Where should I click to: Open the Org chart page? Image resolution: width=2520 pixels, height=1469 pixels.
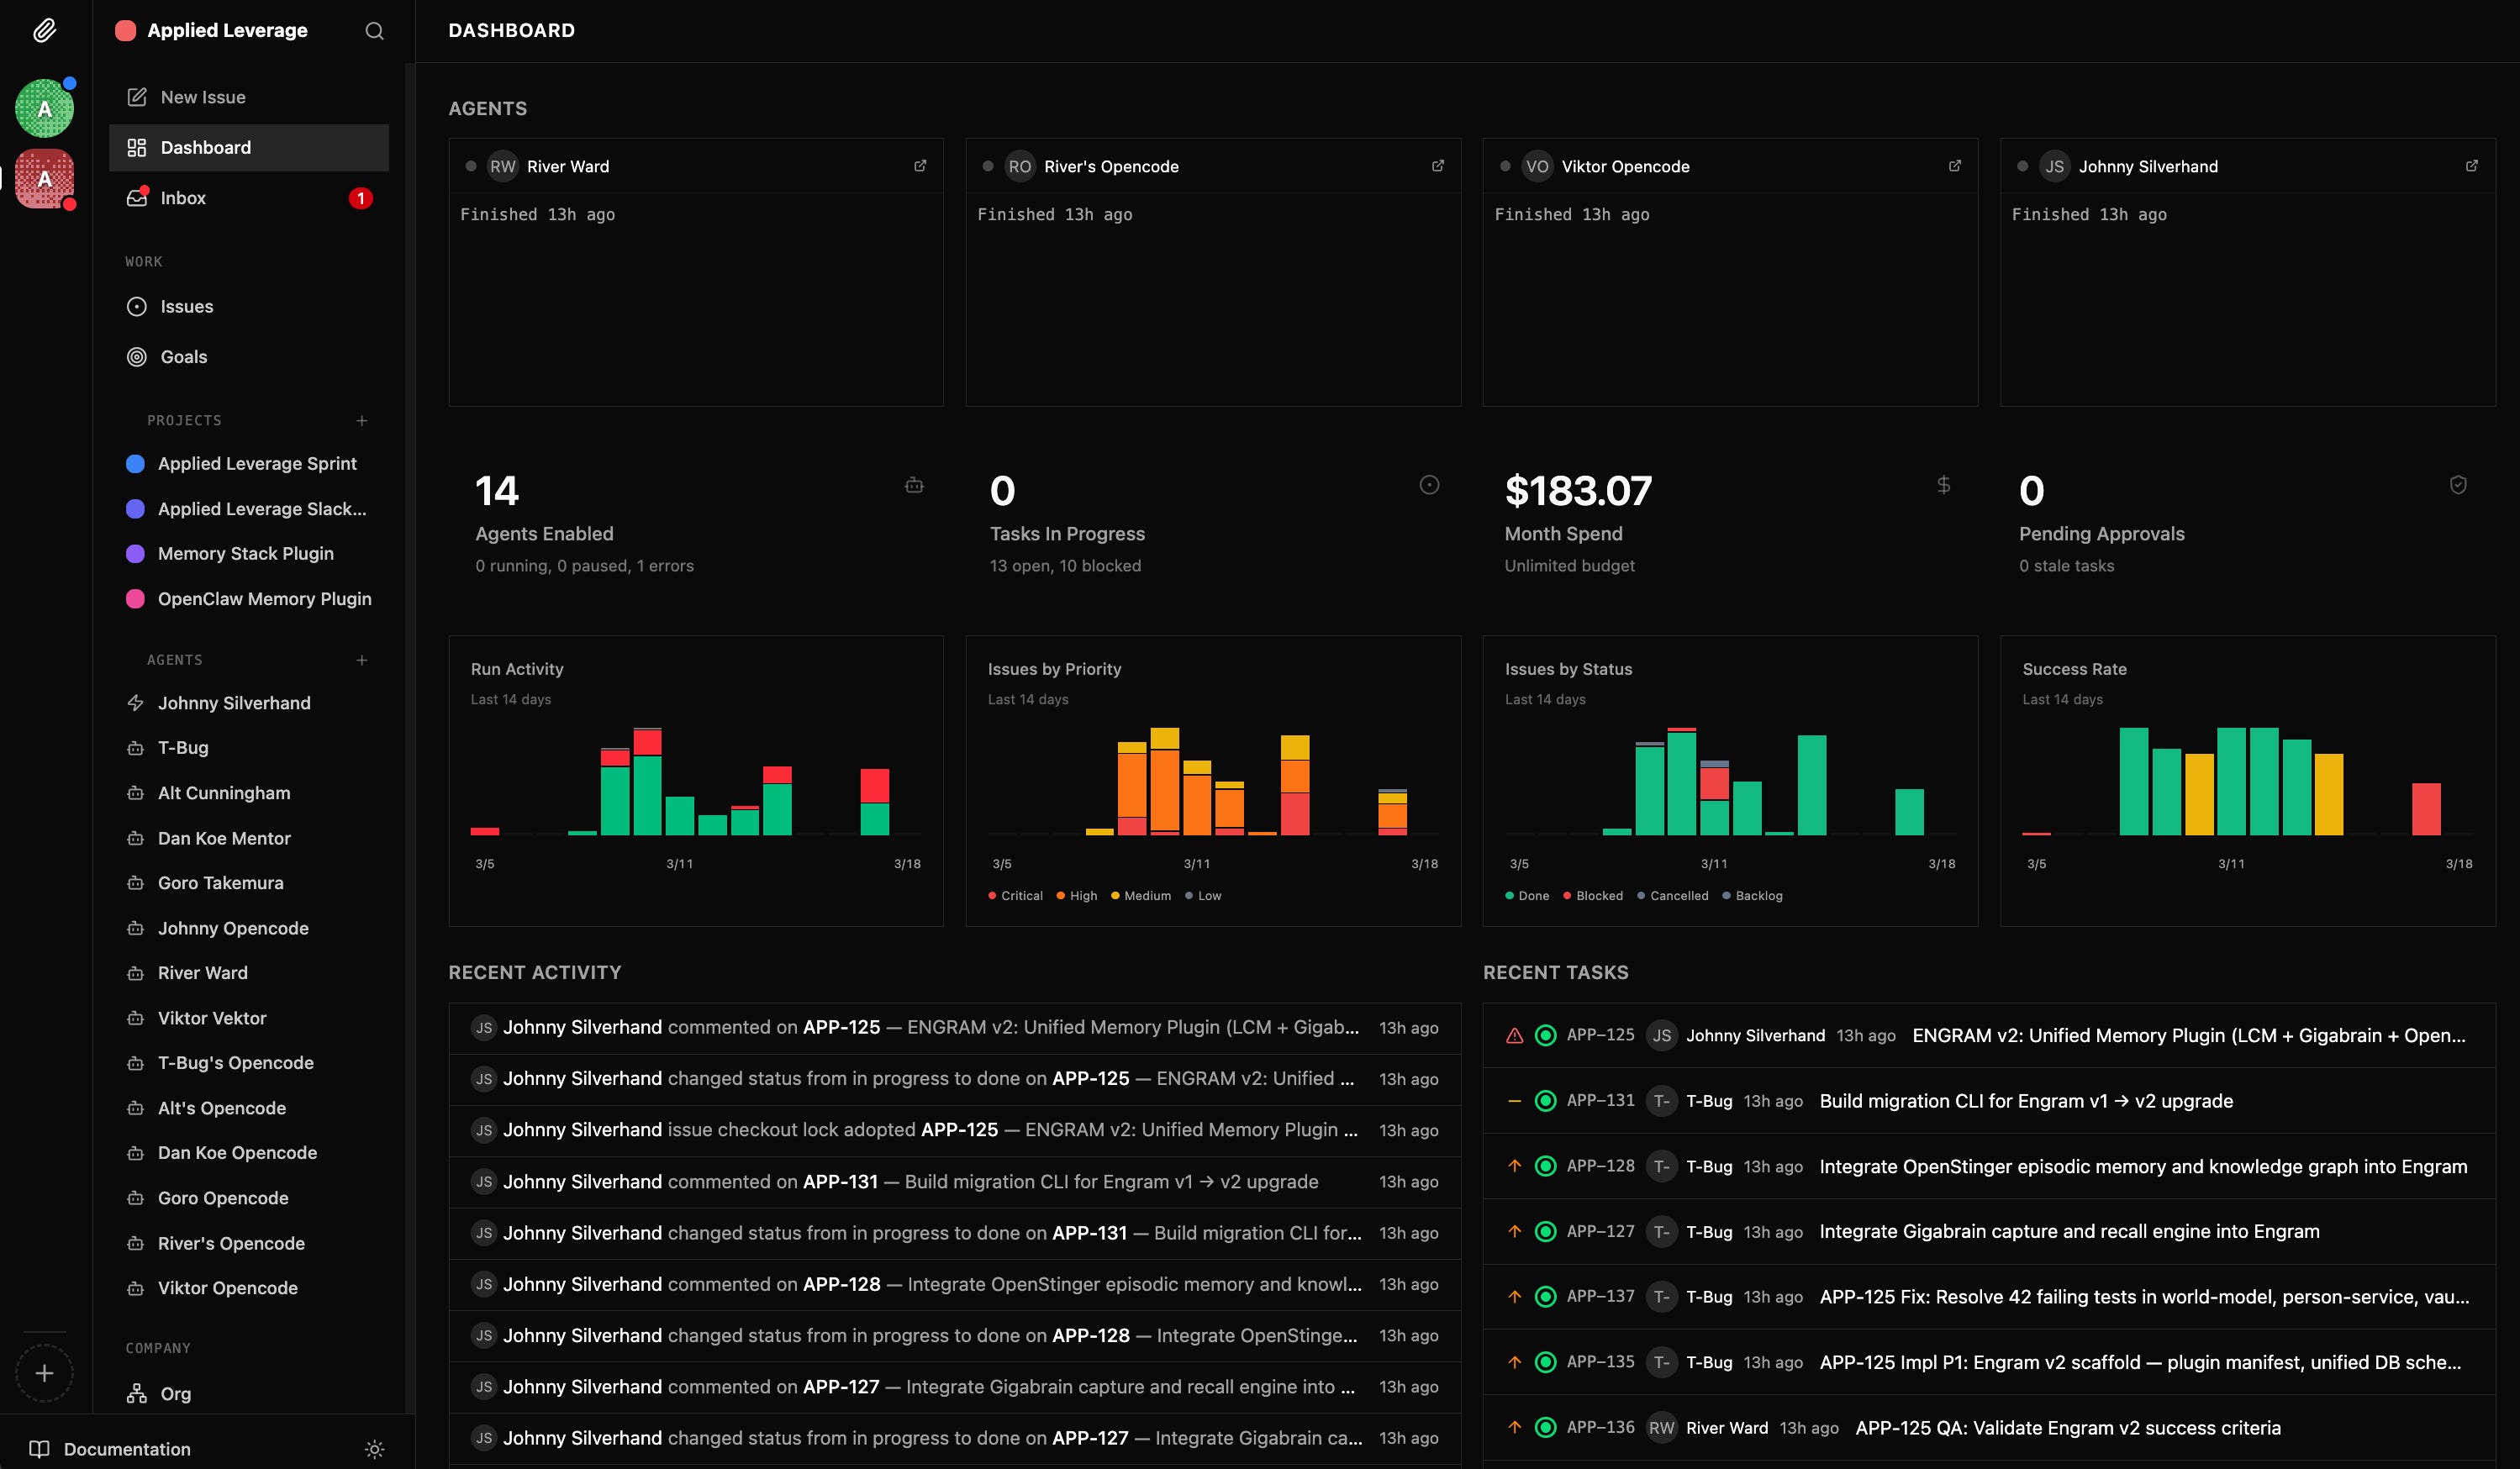point(175,1394)
